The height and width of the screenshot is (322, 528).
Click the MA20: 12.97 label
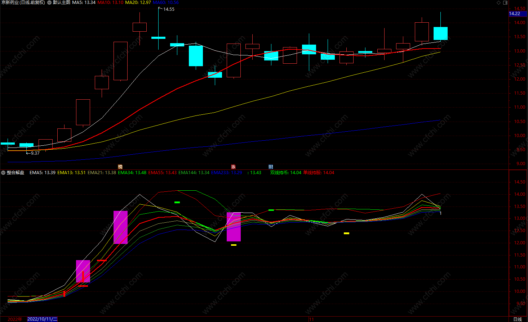pos(138,3)
